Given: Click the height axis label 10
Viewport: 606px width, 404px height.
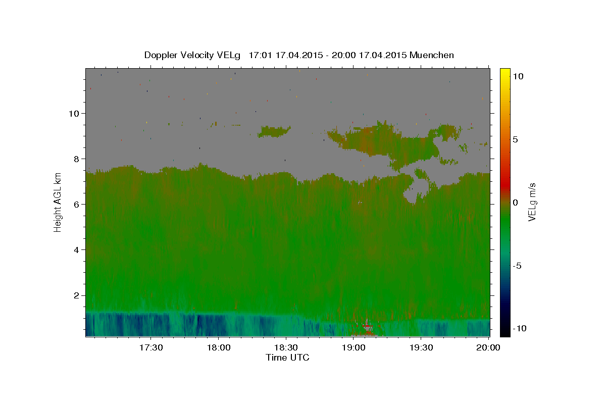Looking at the screenshot, I should click(74, 113).
